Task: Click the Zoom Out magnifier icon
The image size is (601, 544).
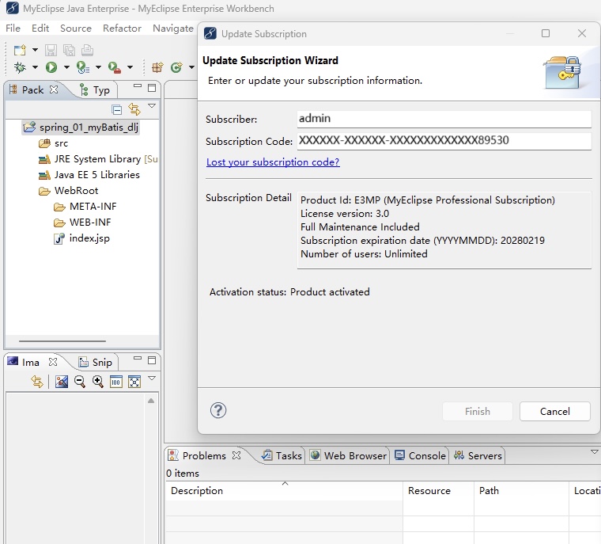Action: click(x=80, y=382)
